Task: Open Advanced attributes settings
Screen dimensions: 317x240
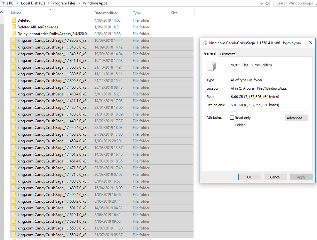Action: [297, 118]
